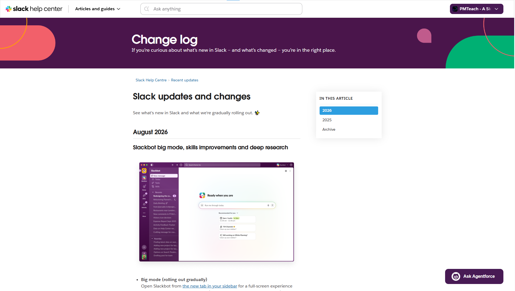Follow the Recent updates breadcrumb link

184,80
